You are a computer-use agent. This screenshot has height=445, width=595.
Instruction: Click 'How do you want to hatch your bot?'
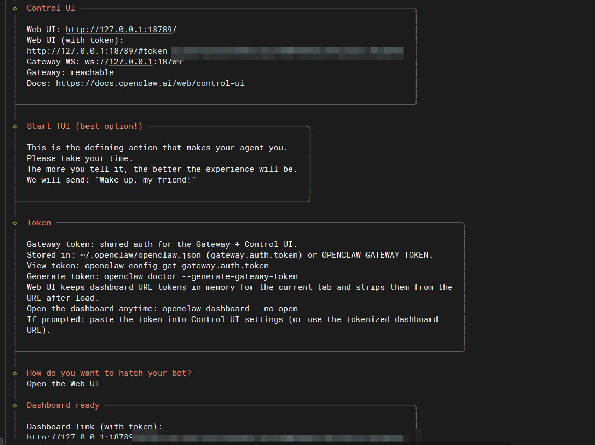[109, 374]
